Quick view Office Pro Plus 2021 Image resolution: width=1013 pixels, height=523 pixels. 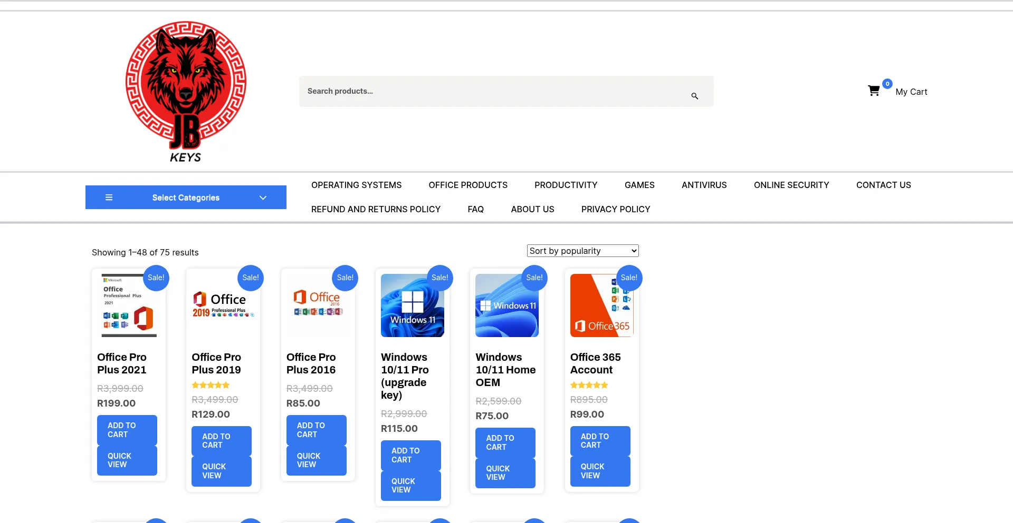coord(127,460)
